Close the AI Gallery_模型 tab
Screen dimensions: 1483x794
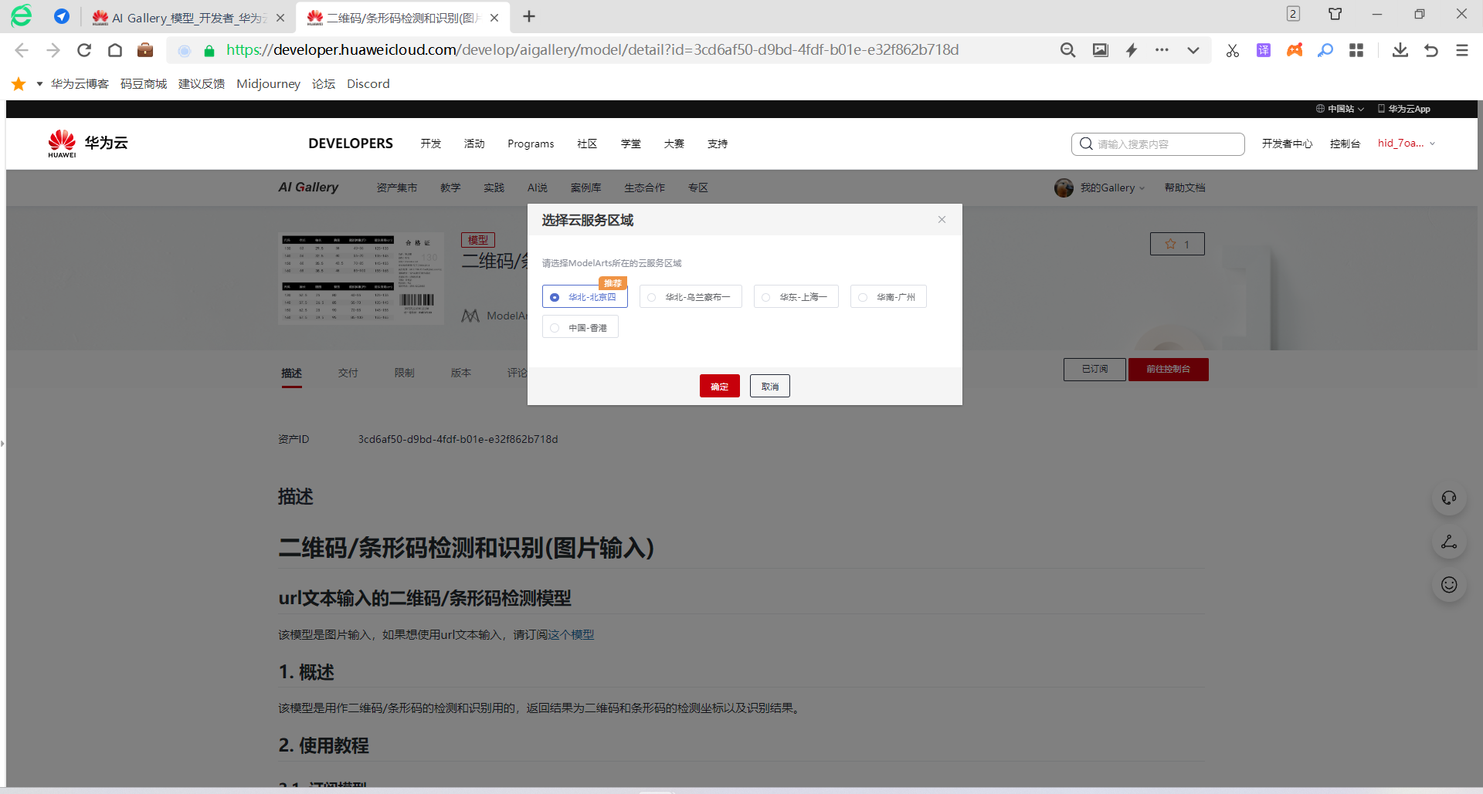click(280, 18)
